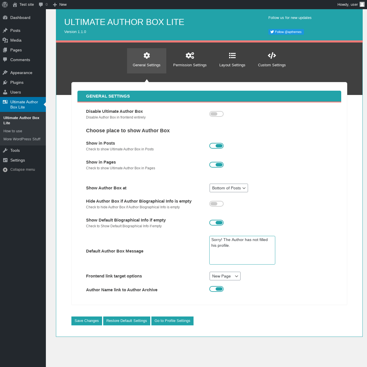Turn off the Show in Posts switch
Viewport: 367px width, 367px height.
216,146
